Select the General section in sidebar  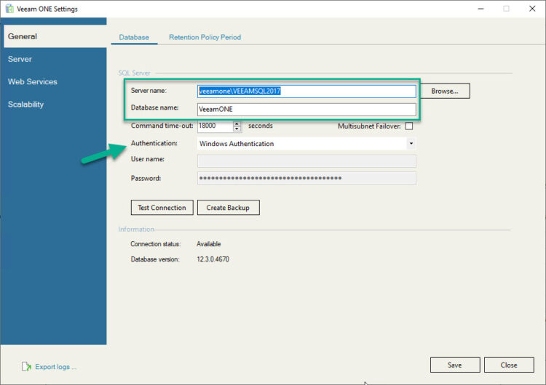click(23, 36)
